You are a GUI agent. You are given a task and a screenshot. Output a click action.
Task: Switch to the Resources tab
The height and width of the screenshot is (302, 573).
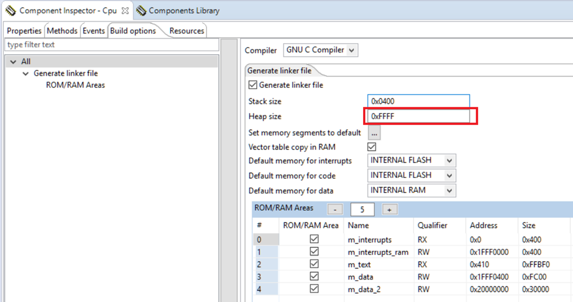point(187,31)
